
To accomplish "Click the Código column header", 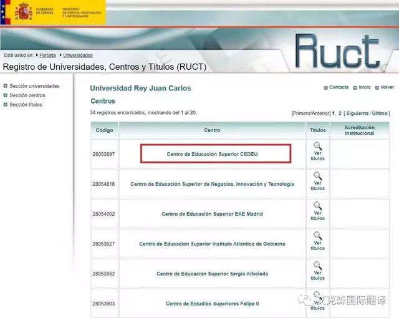I will pos(104,130).
